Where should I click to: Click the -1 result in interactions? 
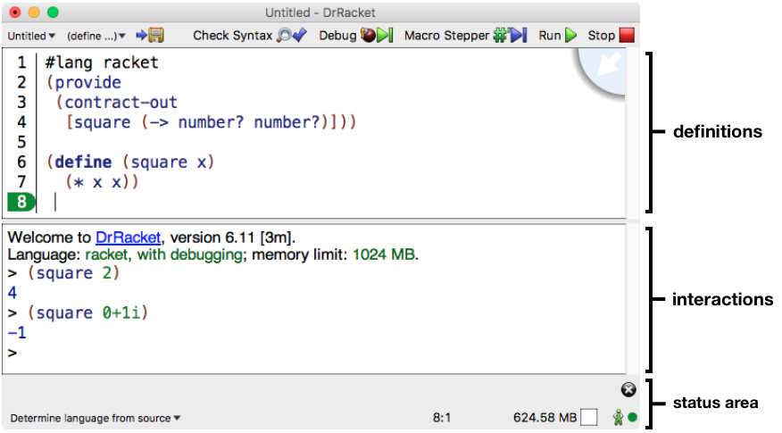pyautogui.click(x=17, y=333)
